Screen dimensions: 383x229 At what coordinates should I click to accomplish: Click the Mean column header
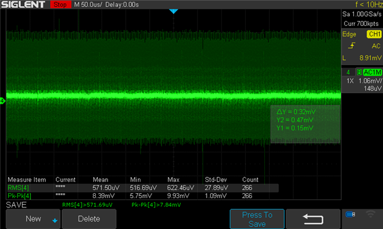100,180
